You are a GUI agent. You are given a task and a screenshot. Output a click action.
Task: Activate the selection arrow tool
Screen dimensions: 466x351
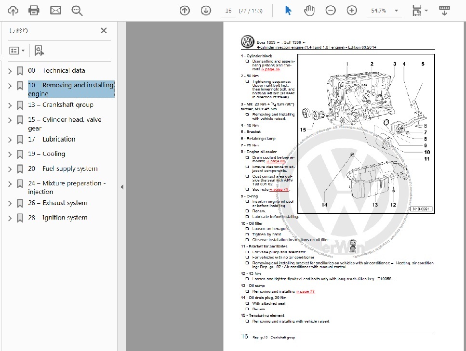pyautogui.click(x=288, y=11)
